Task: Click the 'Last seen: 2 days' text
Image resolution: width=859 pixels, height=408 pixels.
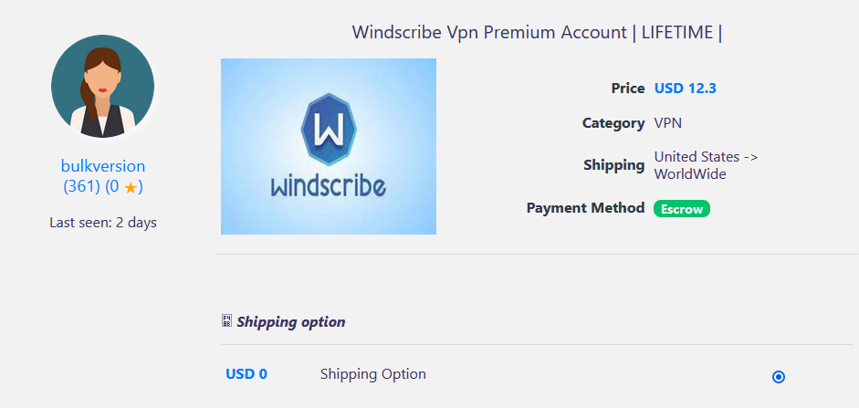Action: 103,223
